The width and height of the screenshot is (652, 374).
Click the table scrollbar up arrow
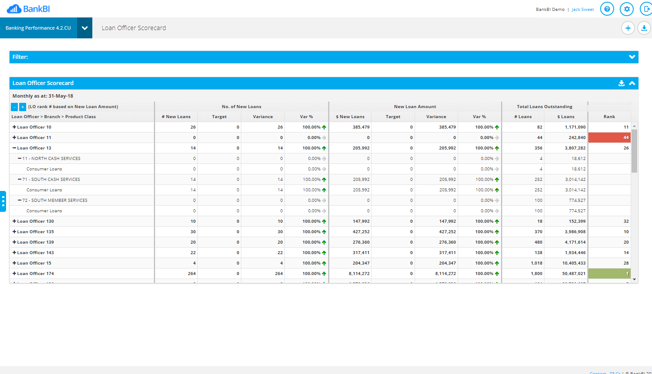635,126
